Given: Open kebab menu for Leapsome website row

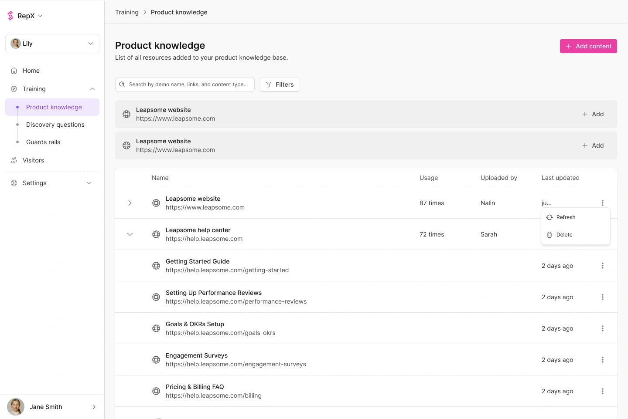Looking at the screenshot, I should (x=603, y=203).
